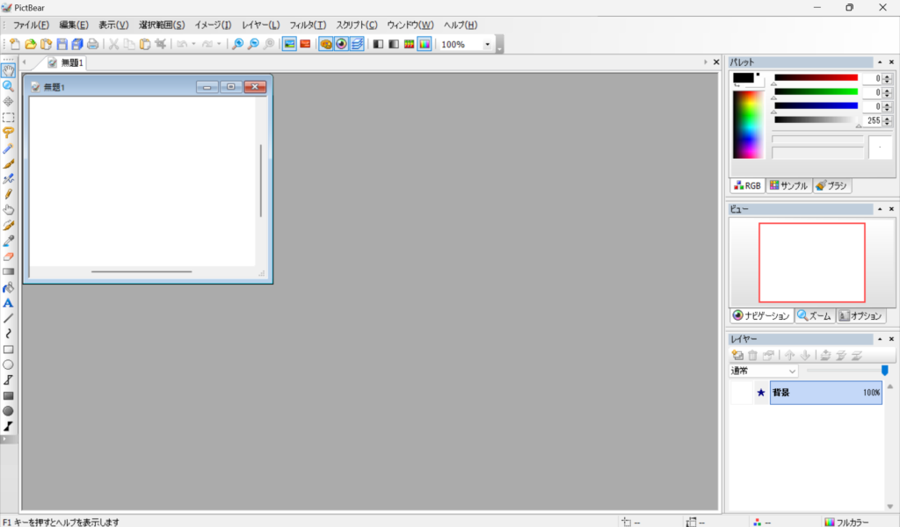Image resolution: width=900 pixels, height=527 pixels.
Task: Click the Save icon in toolbar
Action: 62,44
